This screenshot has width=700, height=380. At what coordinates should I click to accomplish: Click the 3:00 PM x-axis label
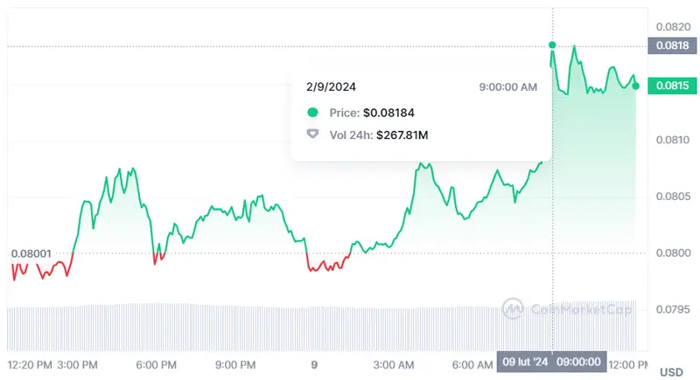coord(77,363)
